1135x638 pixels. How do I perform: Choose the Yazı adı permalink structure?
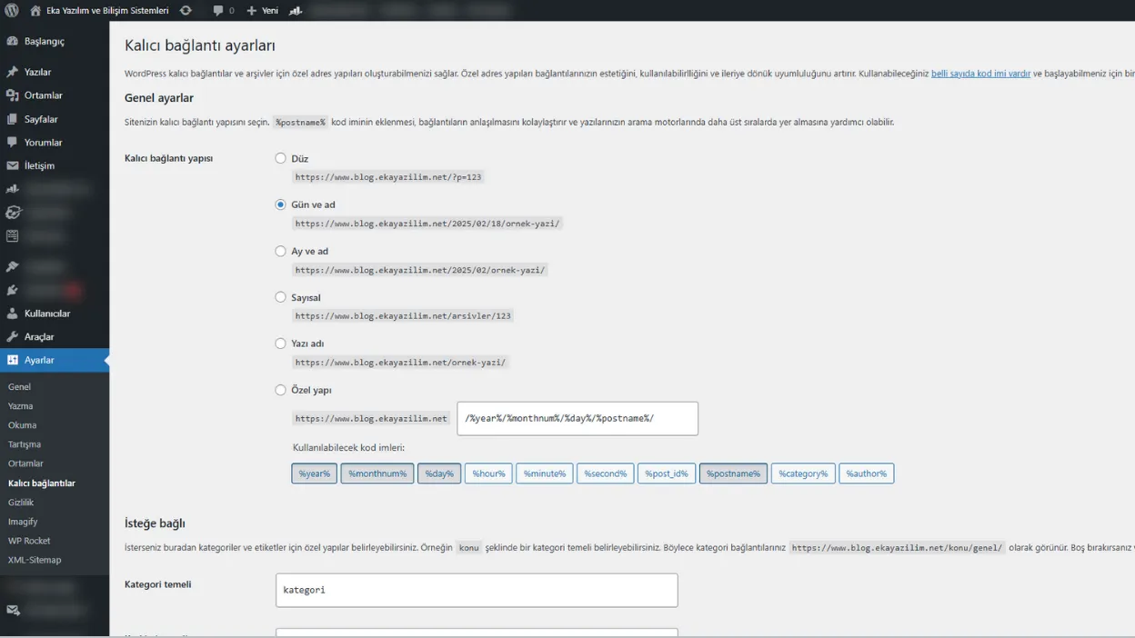280,344
